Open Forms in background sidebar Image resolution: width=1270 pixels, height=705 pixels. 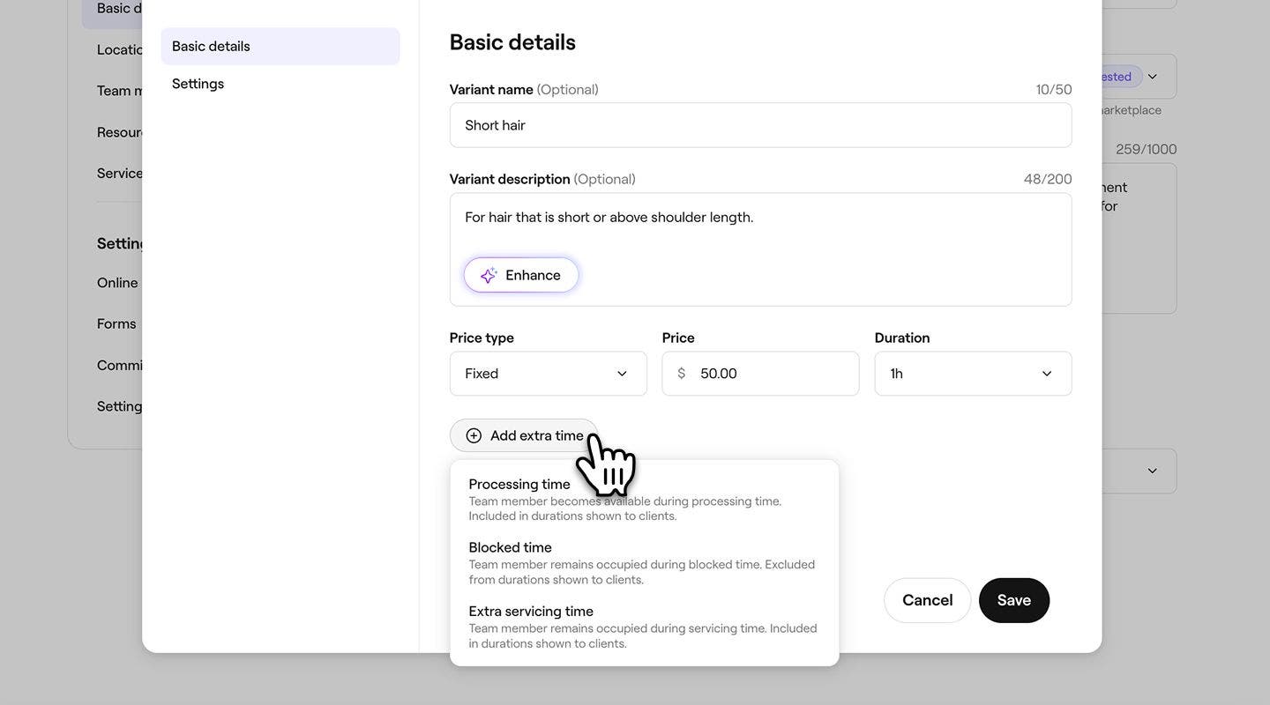point(116,324)
